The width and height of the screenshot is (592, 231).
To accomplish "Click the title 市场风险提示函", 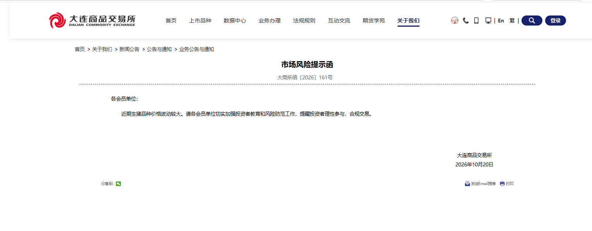I will pos(307,65).
